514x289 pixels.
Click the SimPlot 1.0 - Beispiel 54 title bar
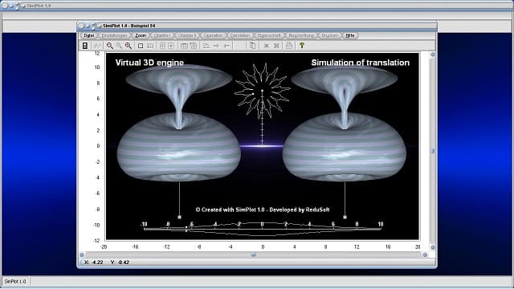pyautogui.click(x=257, y=26)
